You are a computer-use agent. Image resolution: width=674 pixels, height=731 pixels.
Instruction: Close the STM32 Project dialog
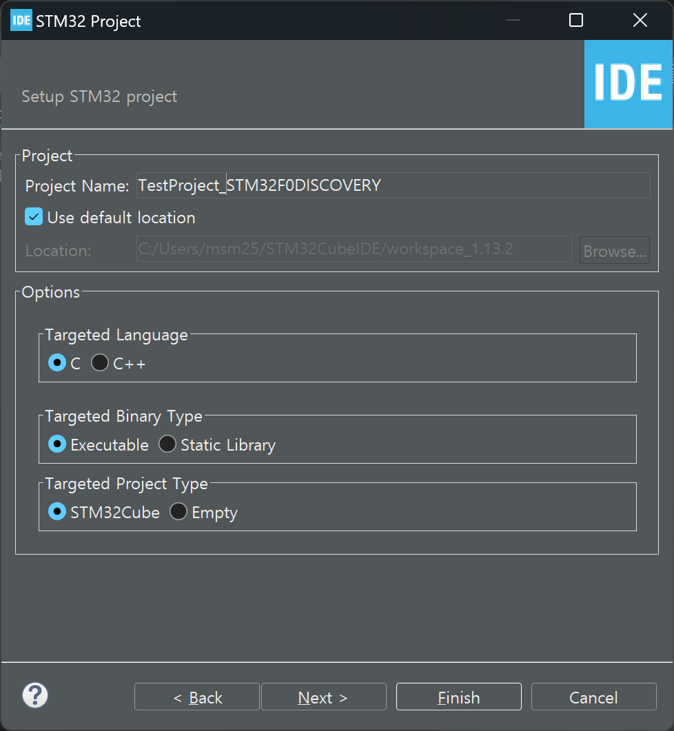pyautogui.click(x=640, y=20)
